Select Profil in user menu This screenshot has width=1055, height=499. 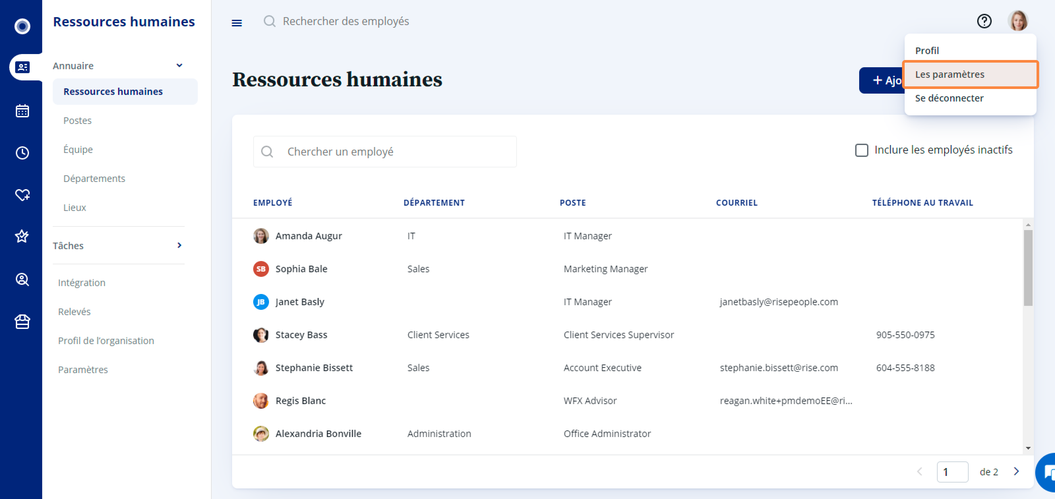point(970,50)
